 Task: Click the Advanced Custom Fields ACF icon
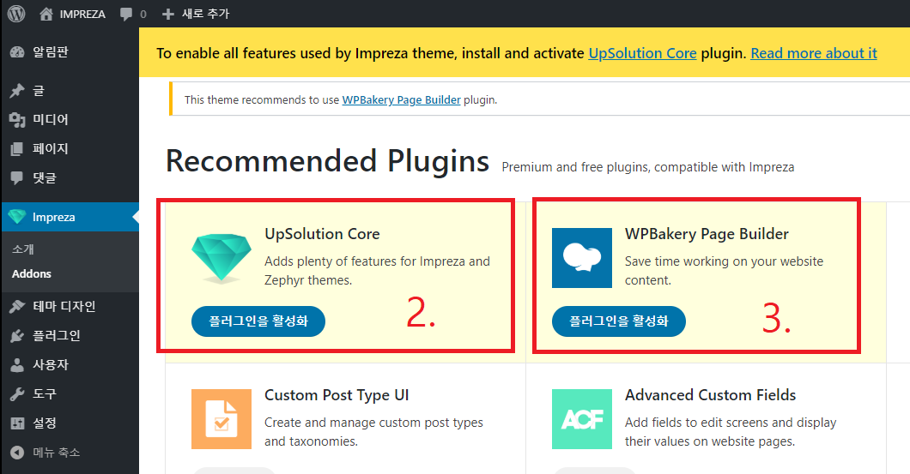click(x=582, y=419)
